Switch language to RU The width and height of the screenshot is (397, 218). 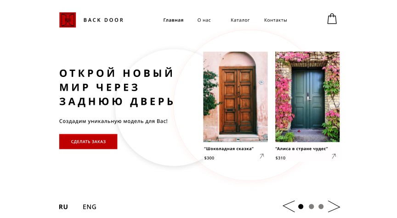[x=63, y=207]
